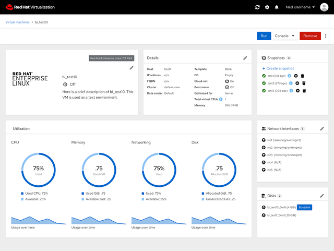Restore snapshot test3 (30d ago)
Screen dimensions: 334x251
click(297, 91)
